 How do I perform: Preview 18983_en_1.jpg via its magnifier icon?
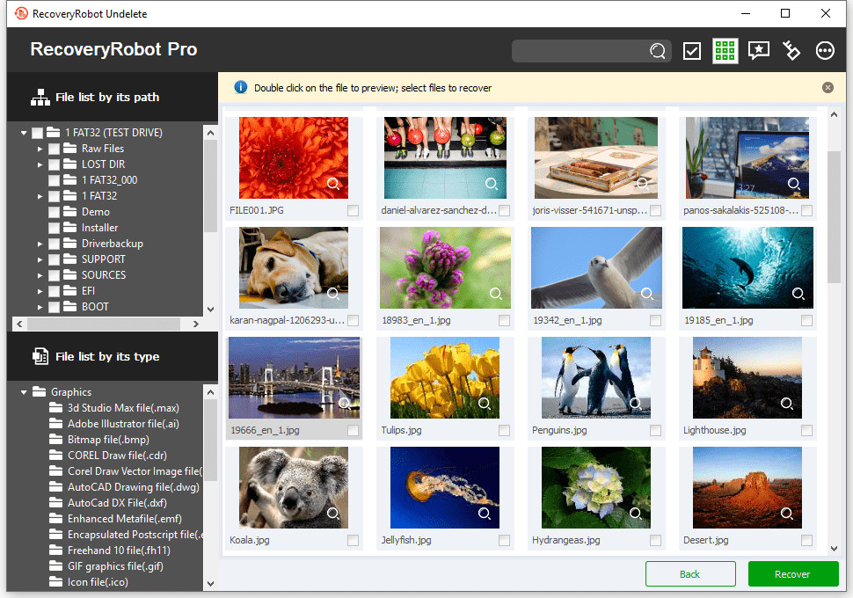pyautogui.click(x=496, y=294)
